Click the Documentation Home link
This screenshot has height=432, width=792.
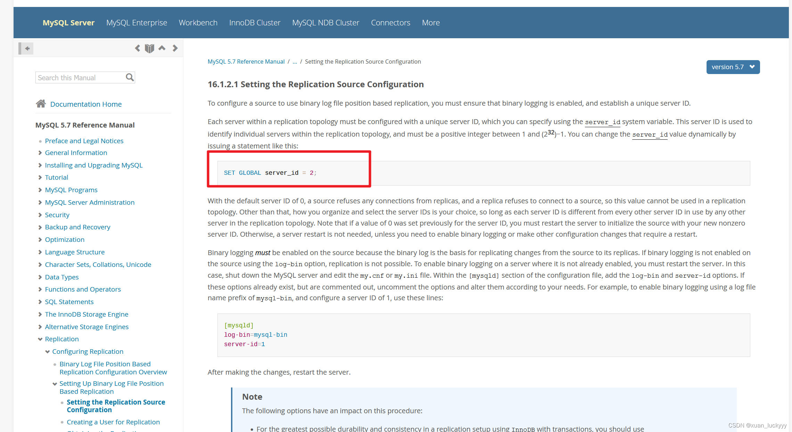click(x=86, y=104)
